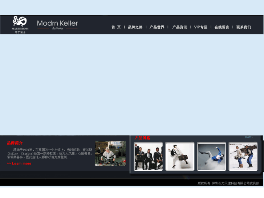Image resolution: width=264 pixels, height=198 pixels.
Task: View thumbnail of man carrying leather bag
Action: (180, 156)
